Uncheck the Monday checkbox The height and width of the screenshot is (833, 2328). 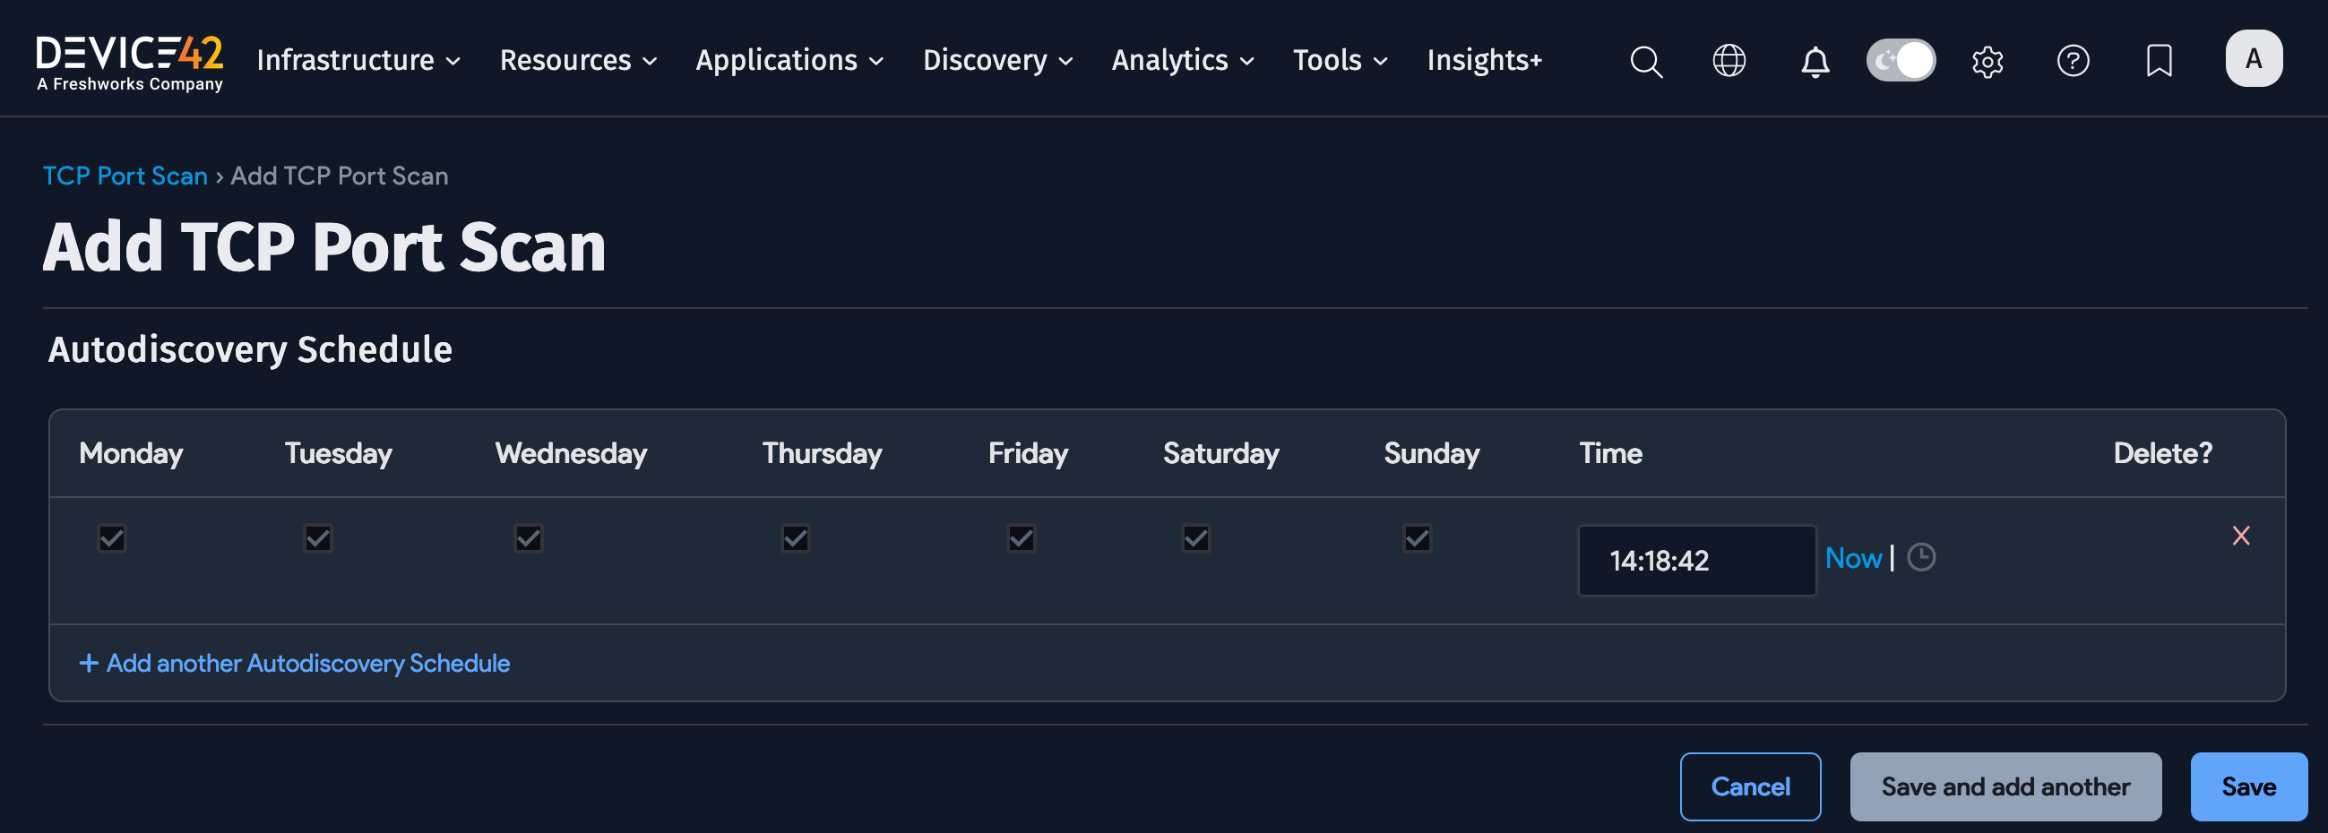111,538
